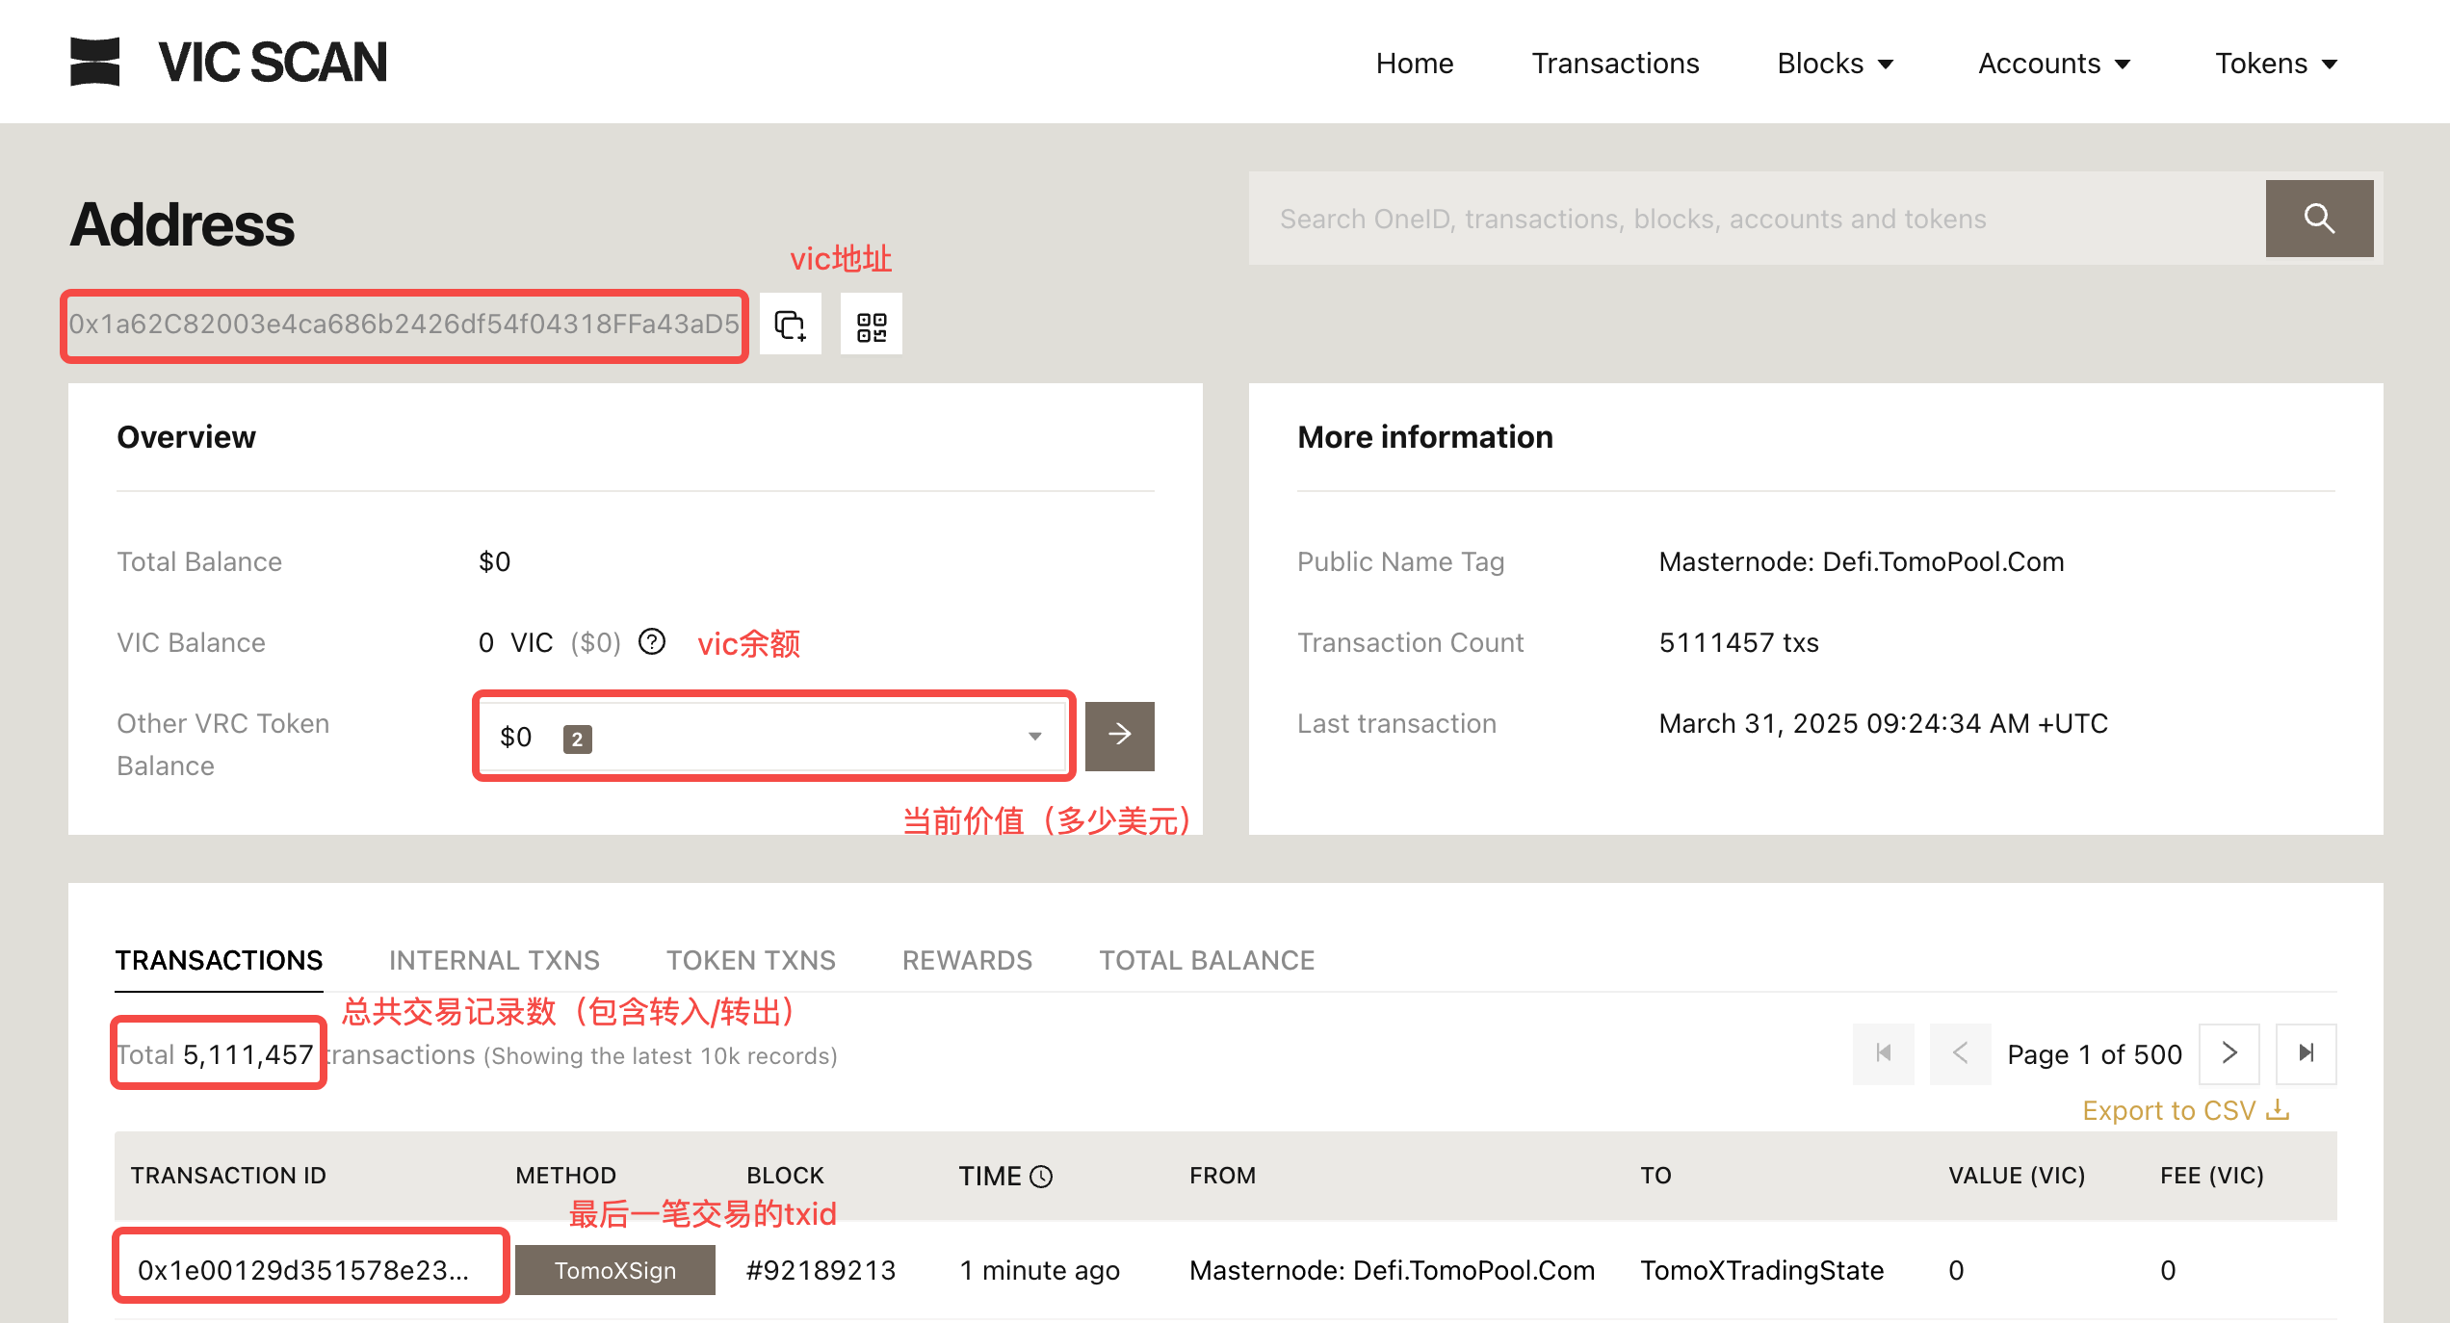Toggle the TIME column clock format
Viewport: 2450px width, 1323px height.
[1041, 1176]
